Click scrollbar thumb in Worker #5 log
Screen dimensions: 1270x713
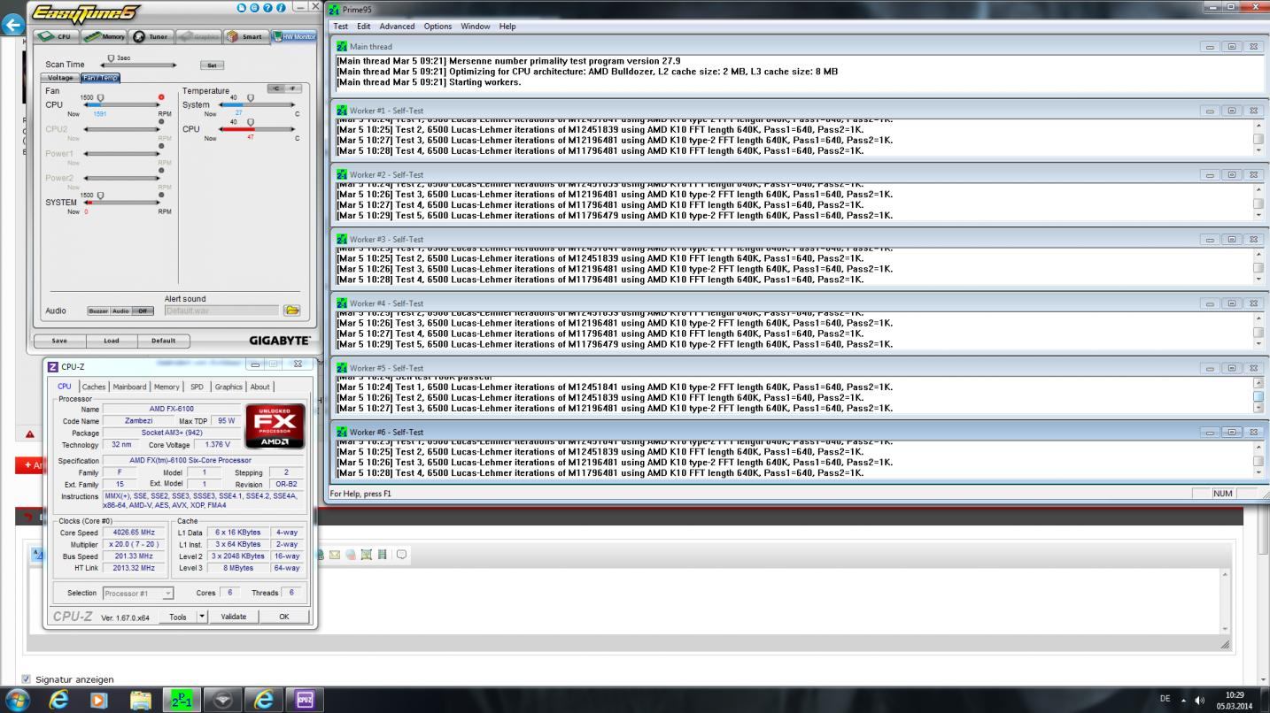(1258, 396)
